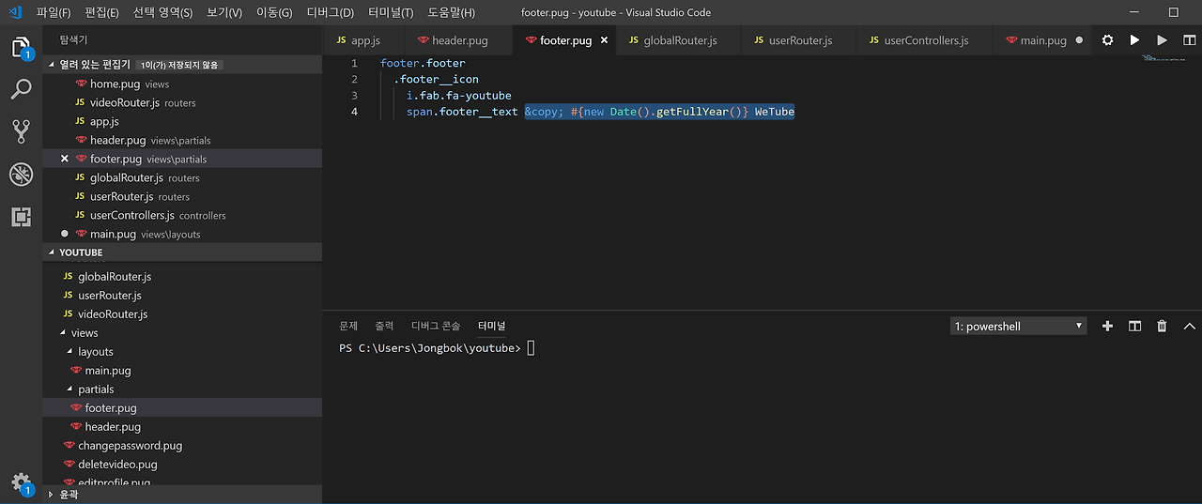Open the Extensions view in activity bar
Image resolution: width=1202 pixels, height=504 pixels.
click(x=21, y=217)
